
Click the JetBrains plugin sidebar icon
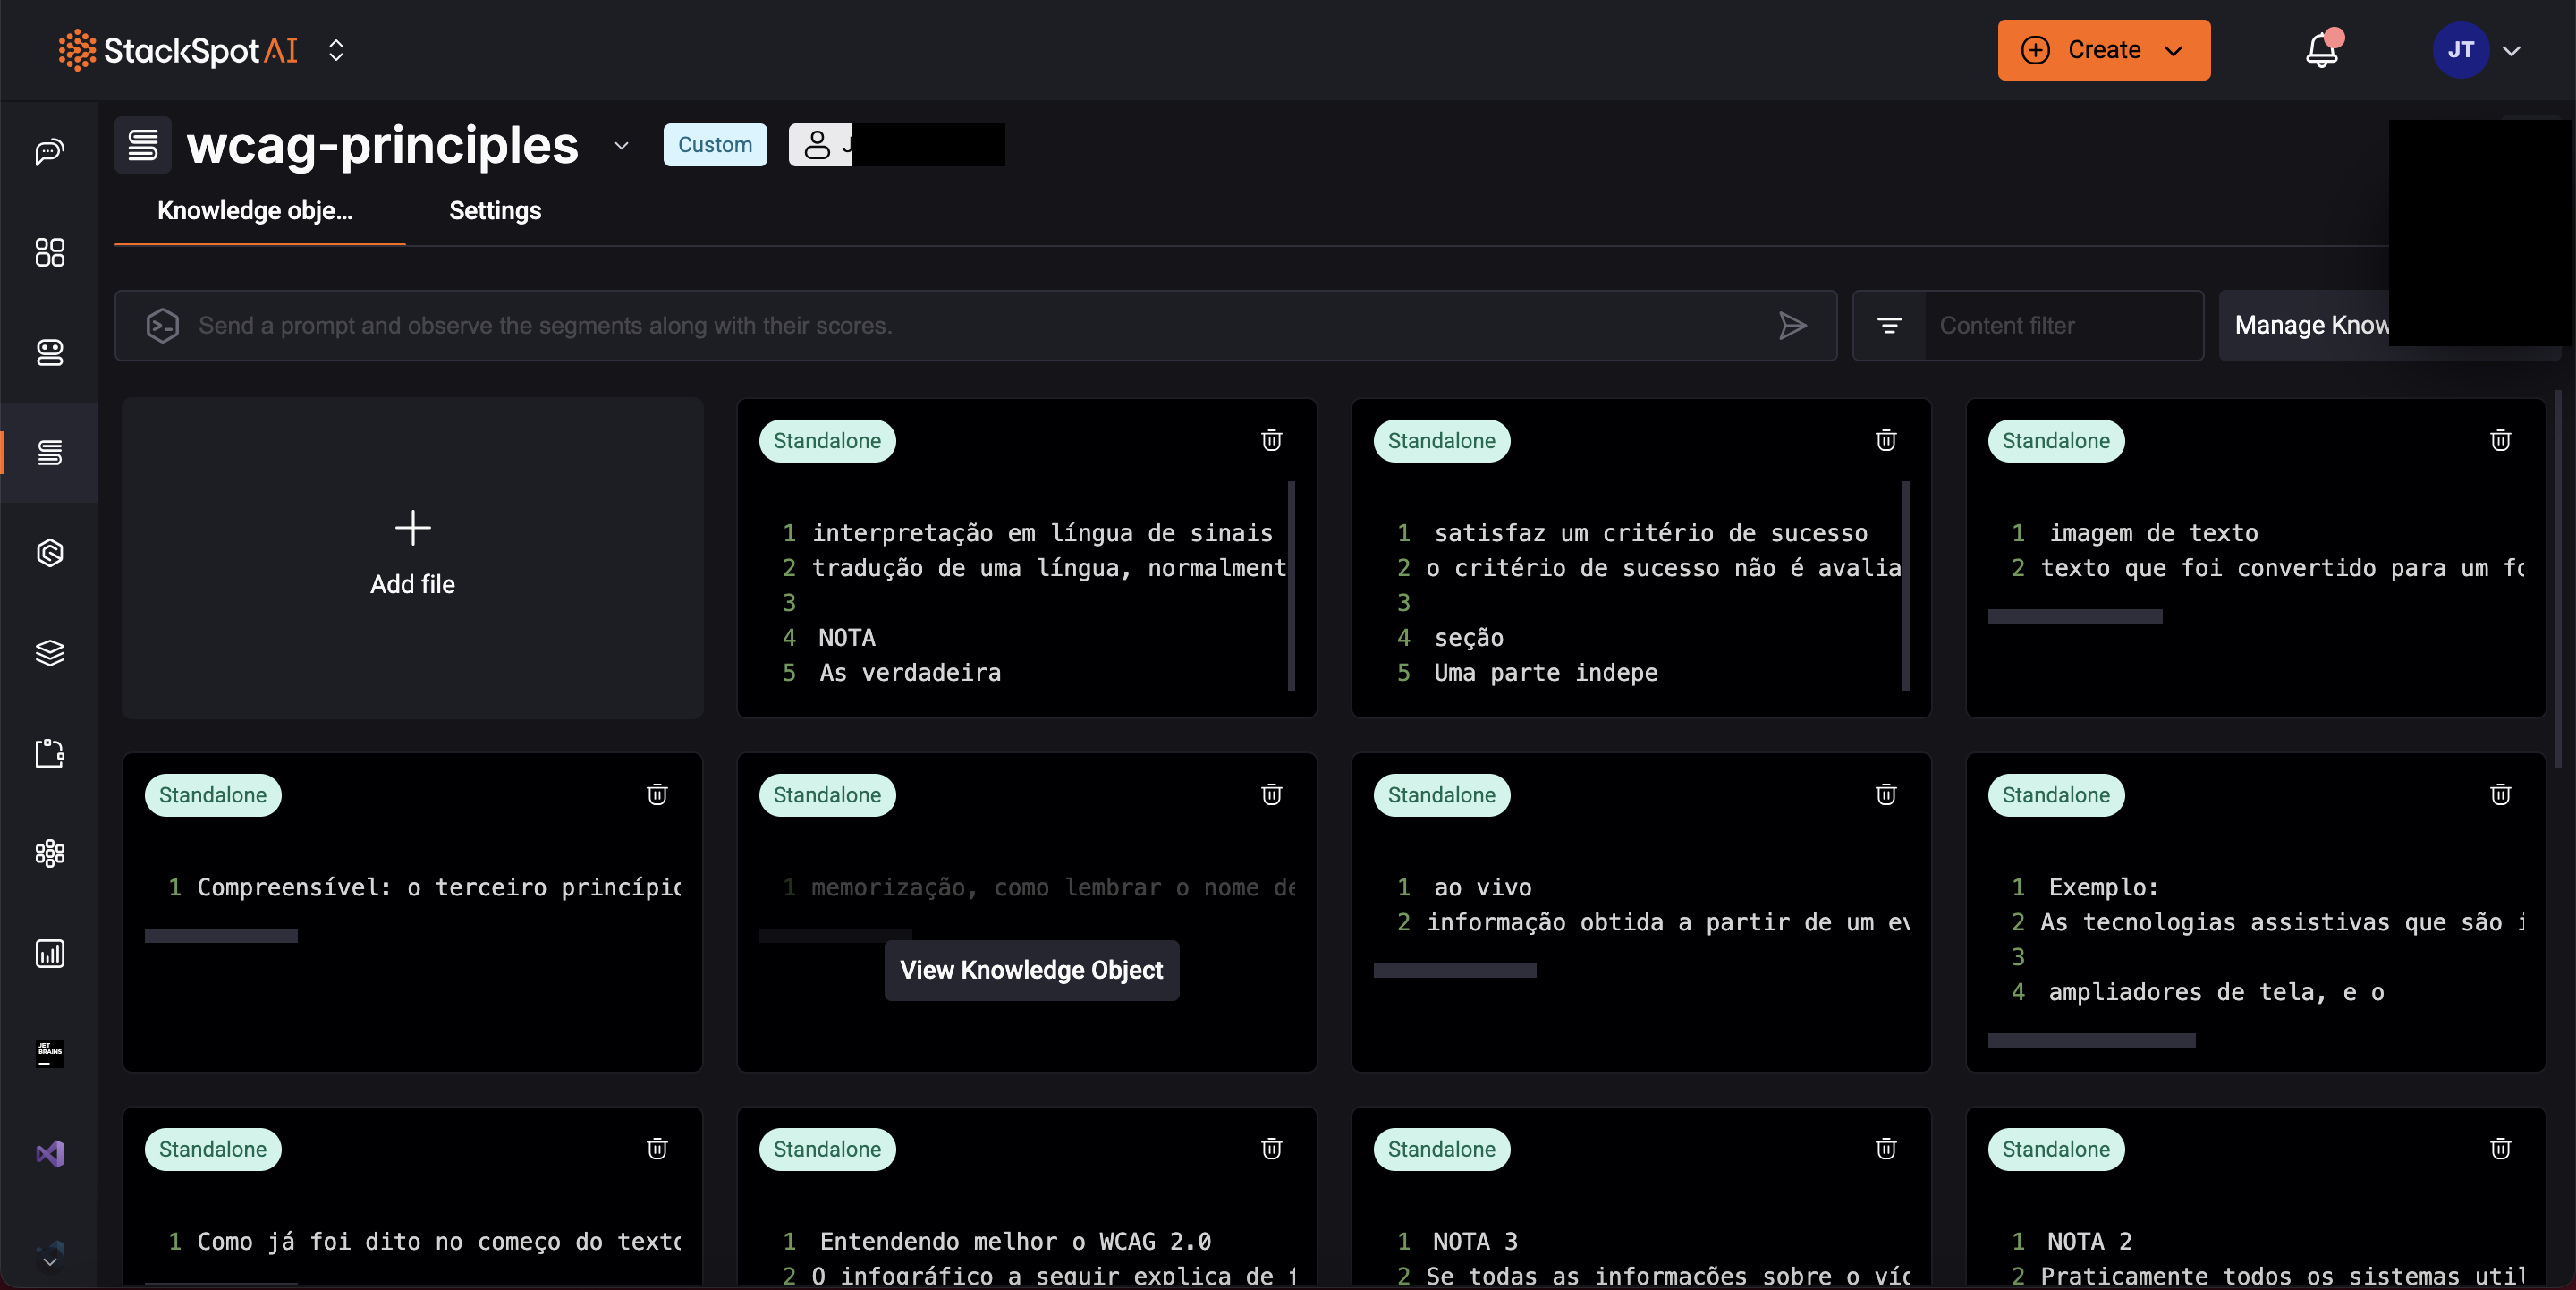point(49,1053)
